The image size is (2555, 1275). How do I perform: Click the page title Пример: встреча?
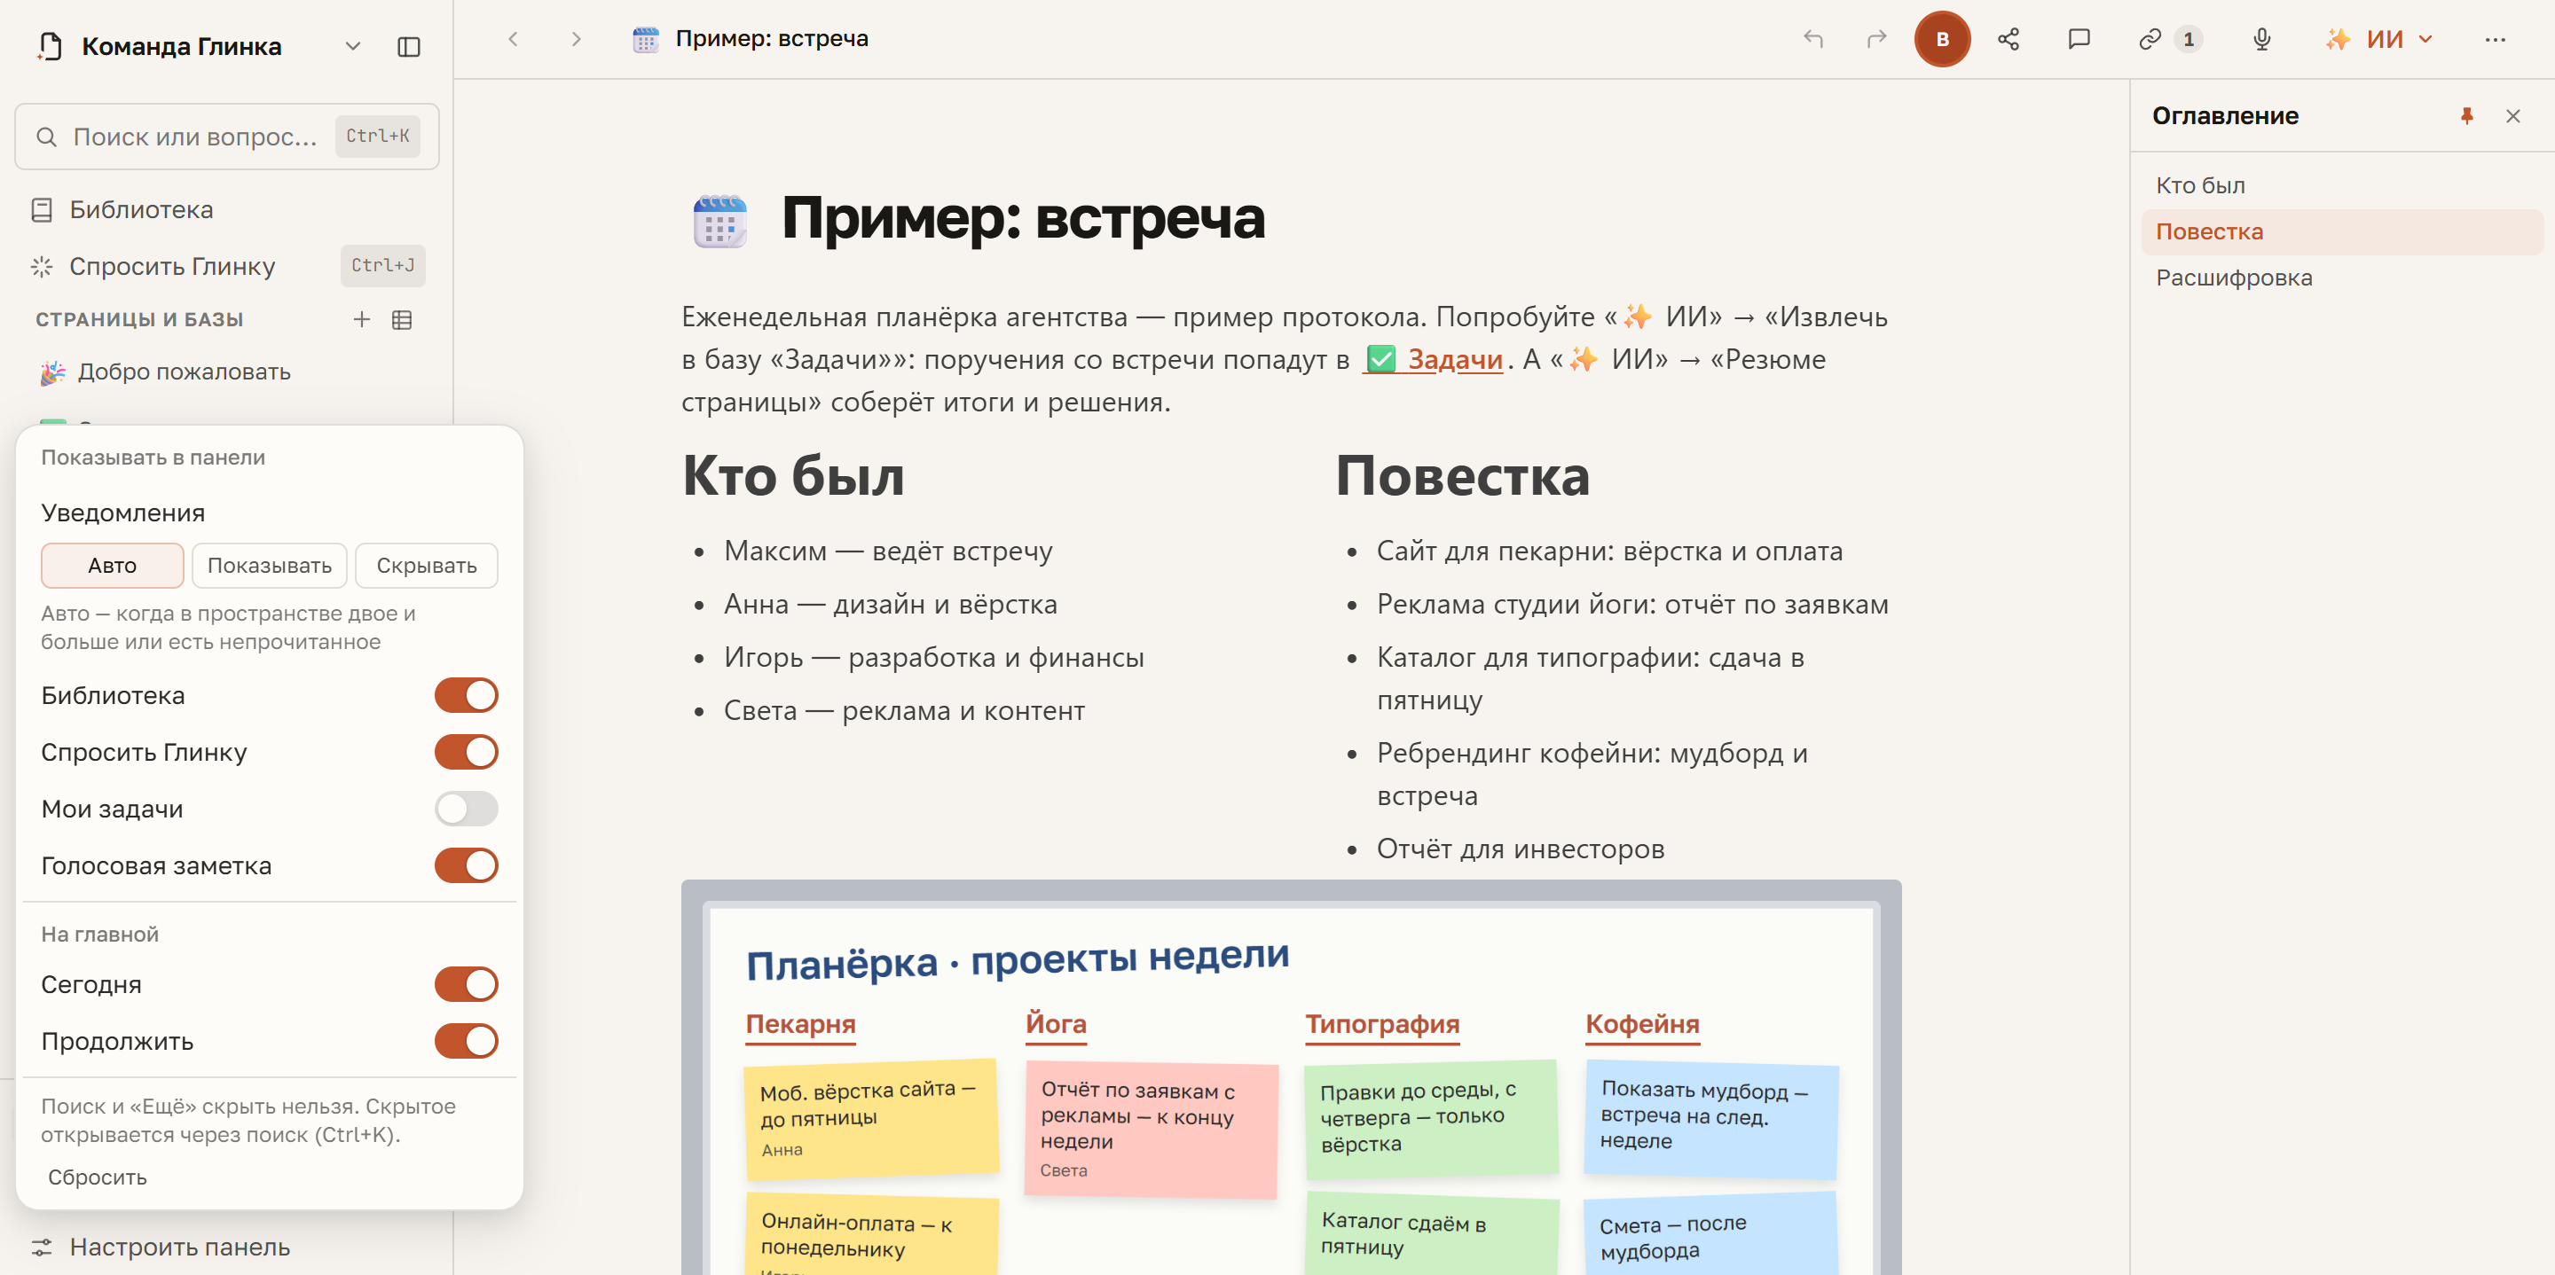pyautogui.click(x=1023, y=218)
